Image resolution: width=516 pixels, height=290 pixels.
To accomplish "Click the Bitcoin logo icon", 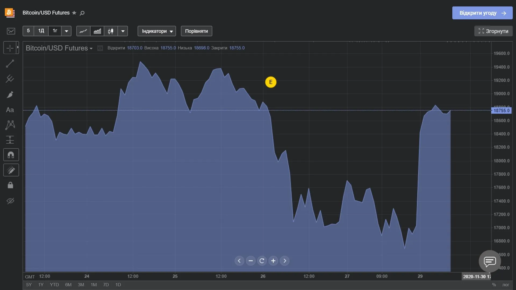I will tap(10, 13).
